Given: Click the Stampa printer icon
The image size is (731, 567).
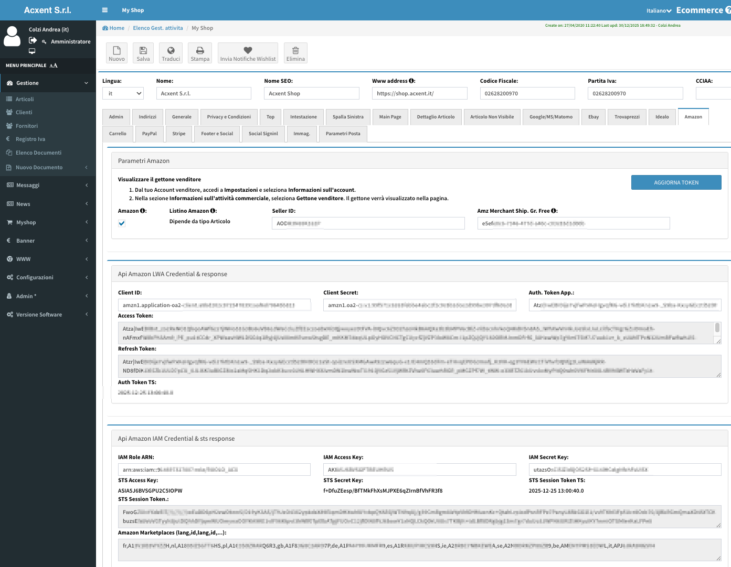Looking at the screenshot, I should 200,51.
